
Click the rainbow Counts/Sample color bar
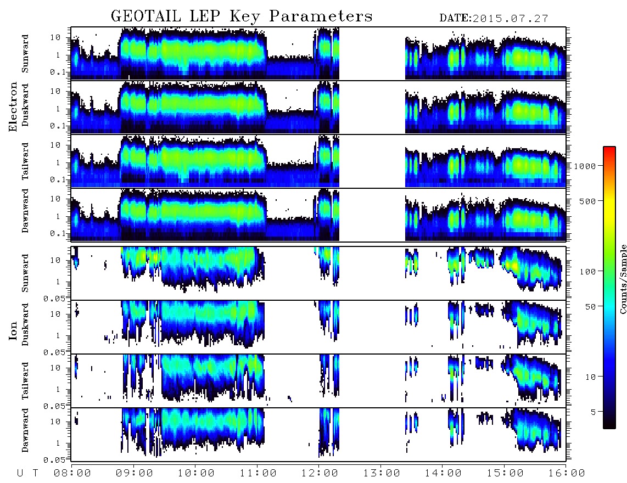click(x=609, y=288)
